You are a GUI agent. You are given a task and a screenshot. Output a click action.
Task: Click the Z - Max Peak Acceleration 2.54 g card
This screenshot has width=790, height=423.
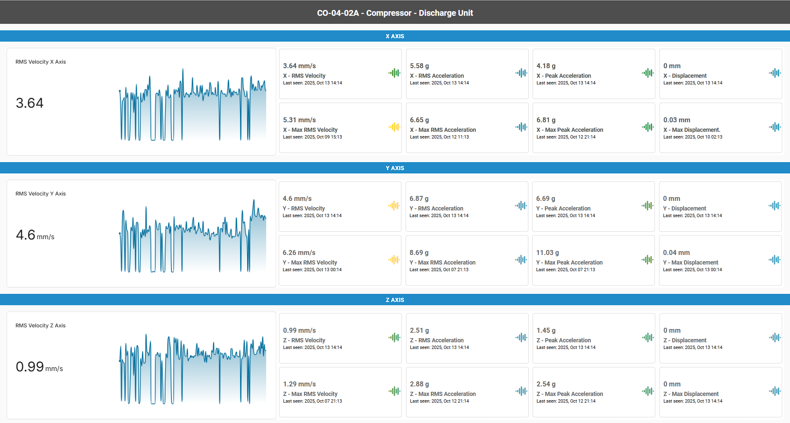coord(593,392)
